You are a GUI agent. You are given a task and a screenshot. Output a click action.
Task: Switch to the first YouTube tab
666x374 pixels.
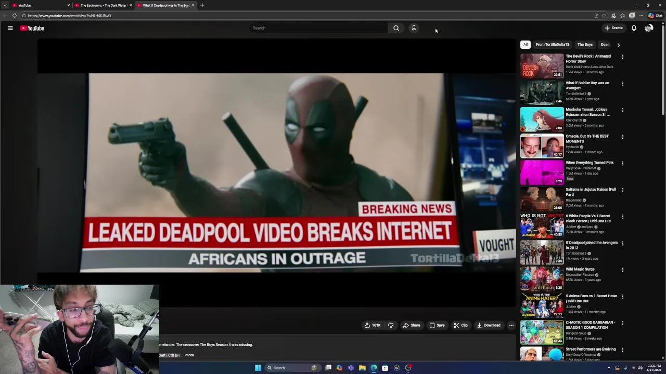pyautogui.click(x=41, y=5)
